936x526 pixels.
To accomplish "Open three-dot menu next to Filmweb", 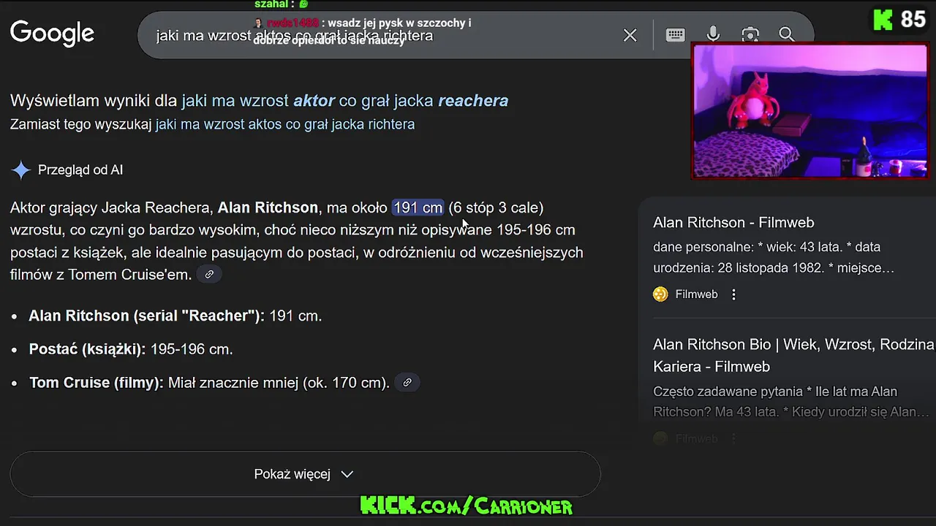I will (x=733, y=294).
